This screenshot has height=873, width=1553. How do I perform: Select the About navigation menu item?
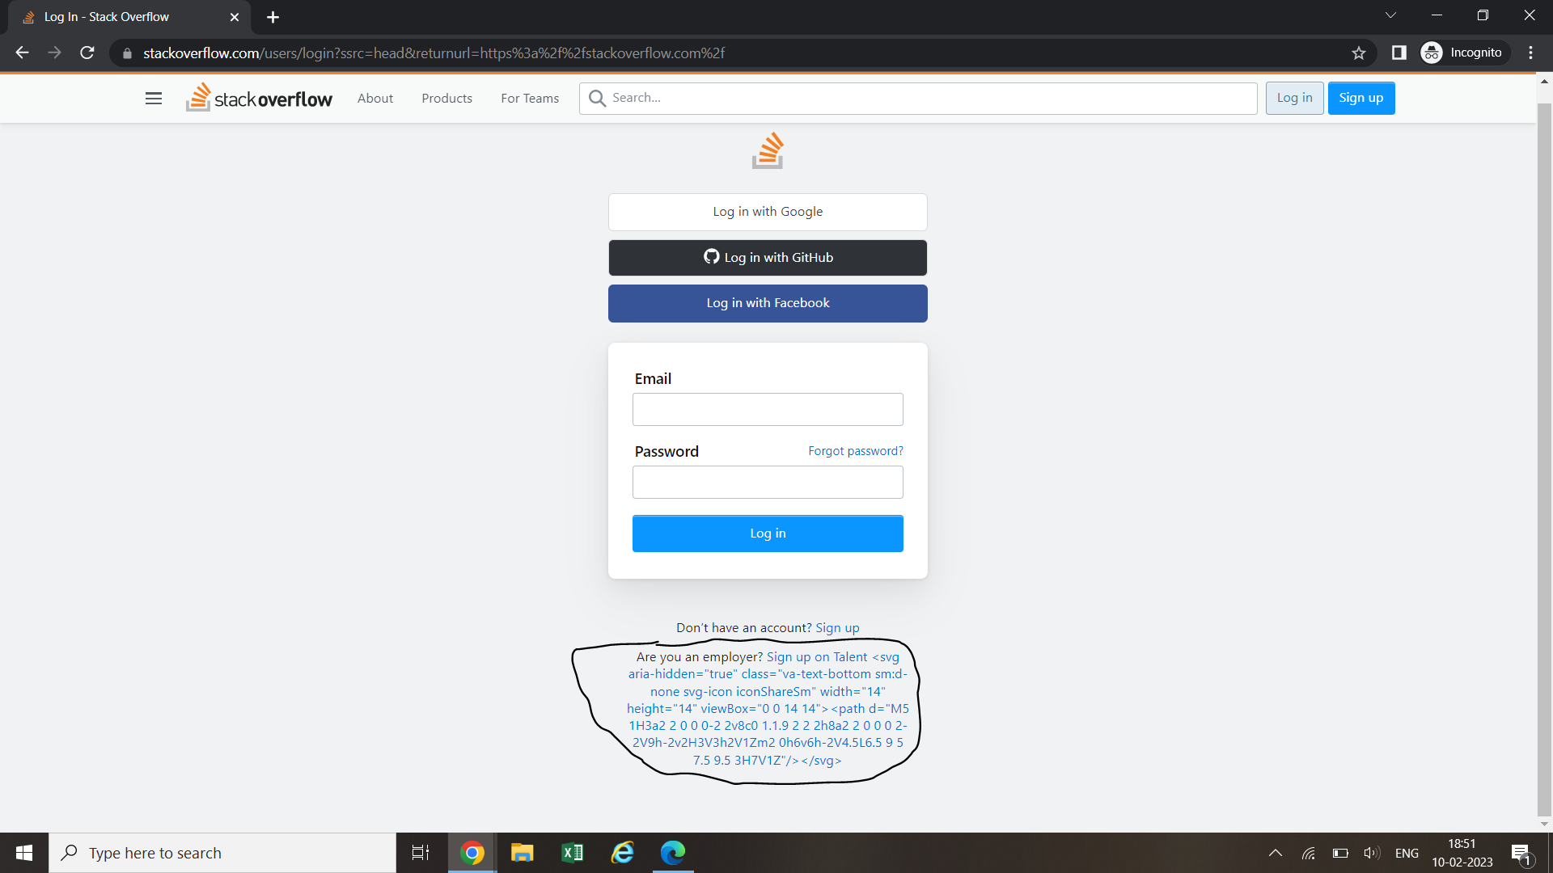[375, 97]
